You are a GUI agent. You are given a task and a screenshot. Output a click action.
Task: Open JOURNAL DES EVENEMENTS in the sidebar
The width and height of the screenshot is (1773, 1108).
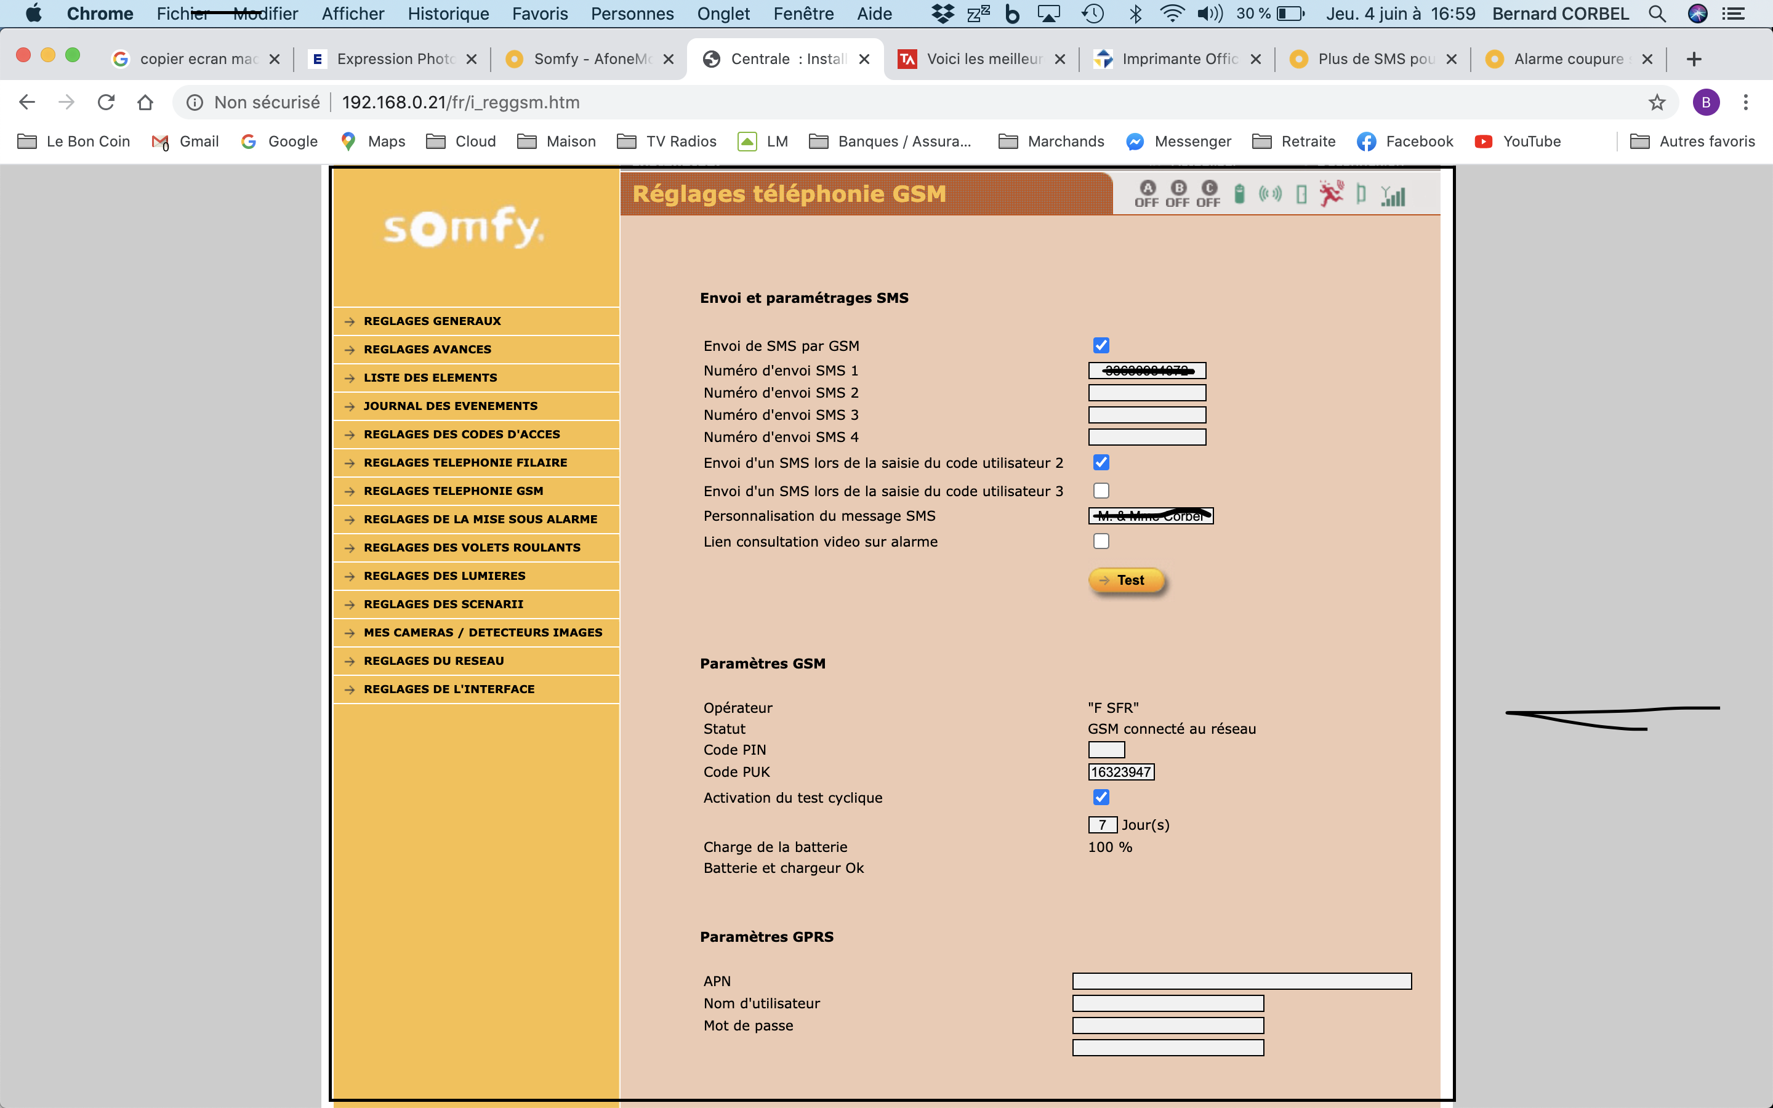451,406
